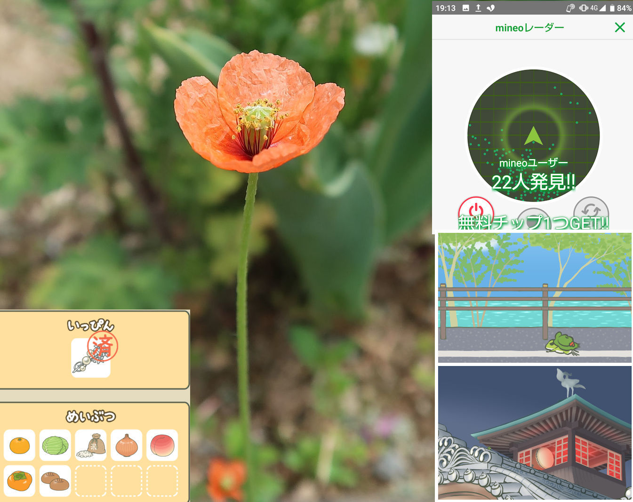633x502 pixels.
Task: Select the onion item in めいぶつ
Action: point(127,445)
